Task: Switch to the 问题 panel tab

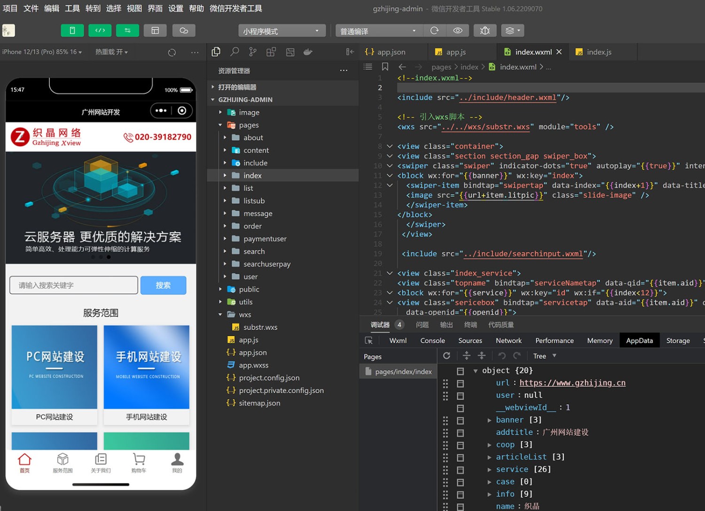Action: (422, 325)
